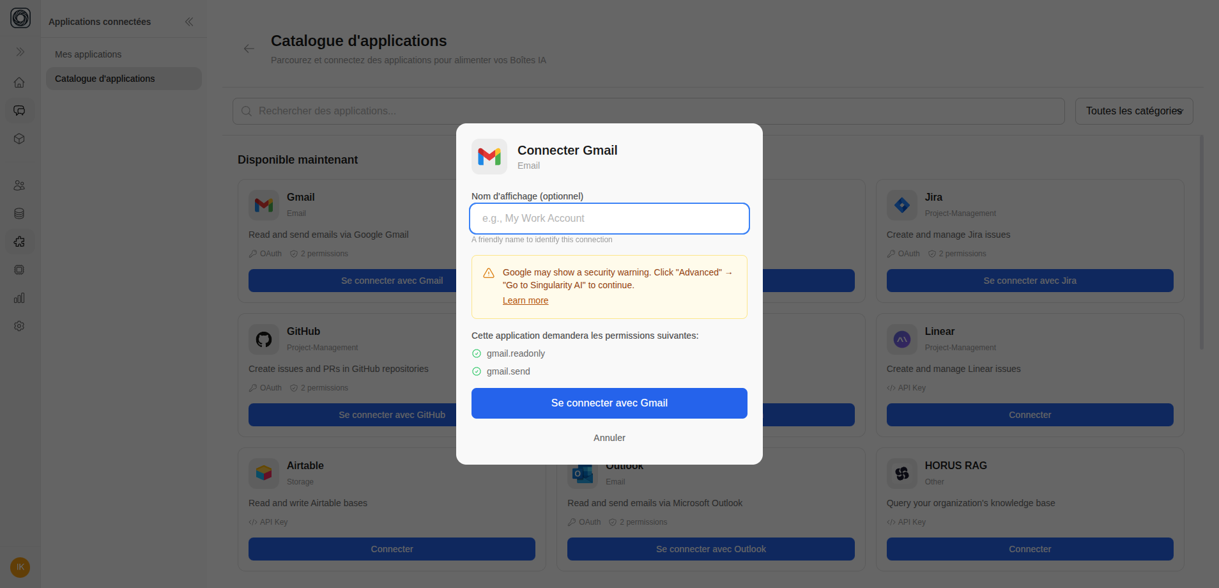
Task: Select the database icon in the sidebar
Action: tap(20, 213)
